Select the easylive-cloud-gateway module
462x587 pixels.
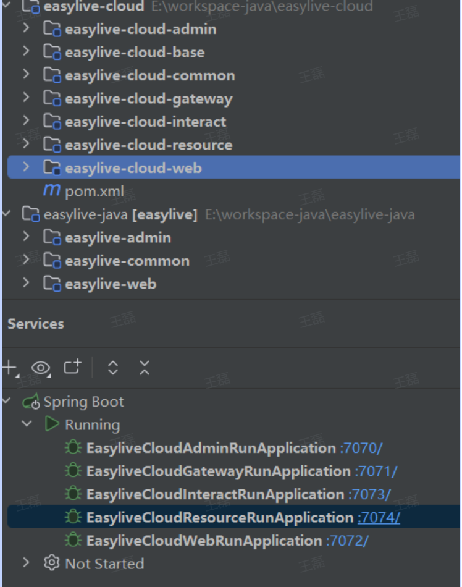(x=148, y=99)
